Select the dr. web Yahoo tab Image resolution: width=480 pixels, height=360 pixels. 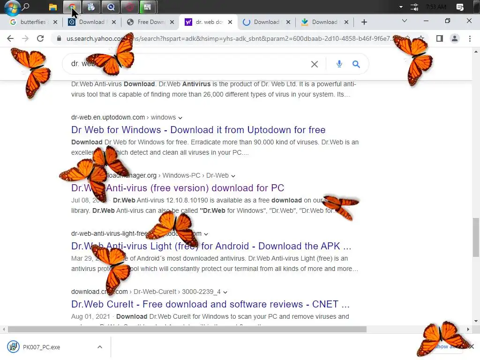204,22
